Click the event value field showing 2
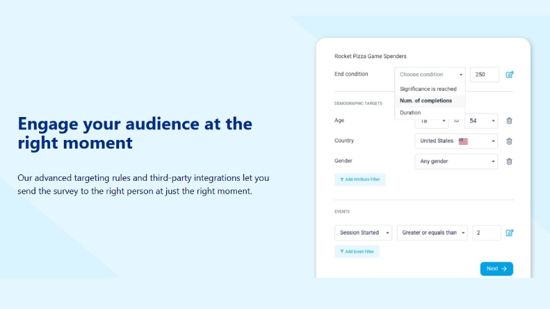550x309 pixels. click(487, 233)
